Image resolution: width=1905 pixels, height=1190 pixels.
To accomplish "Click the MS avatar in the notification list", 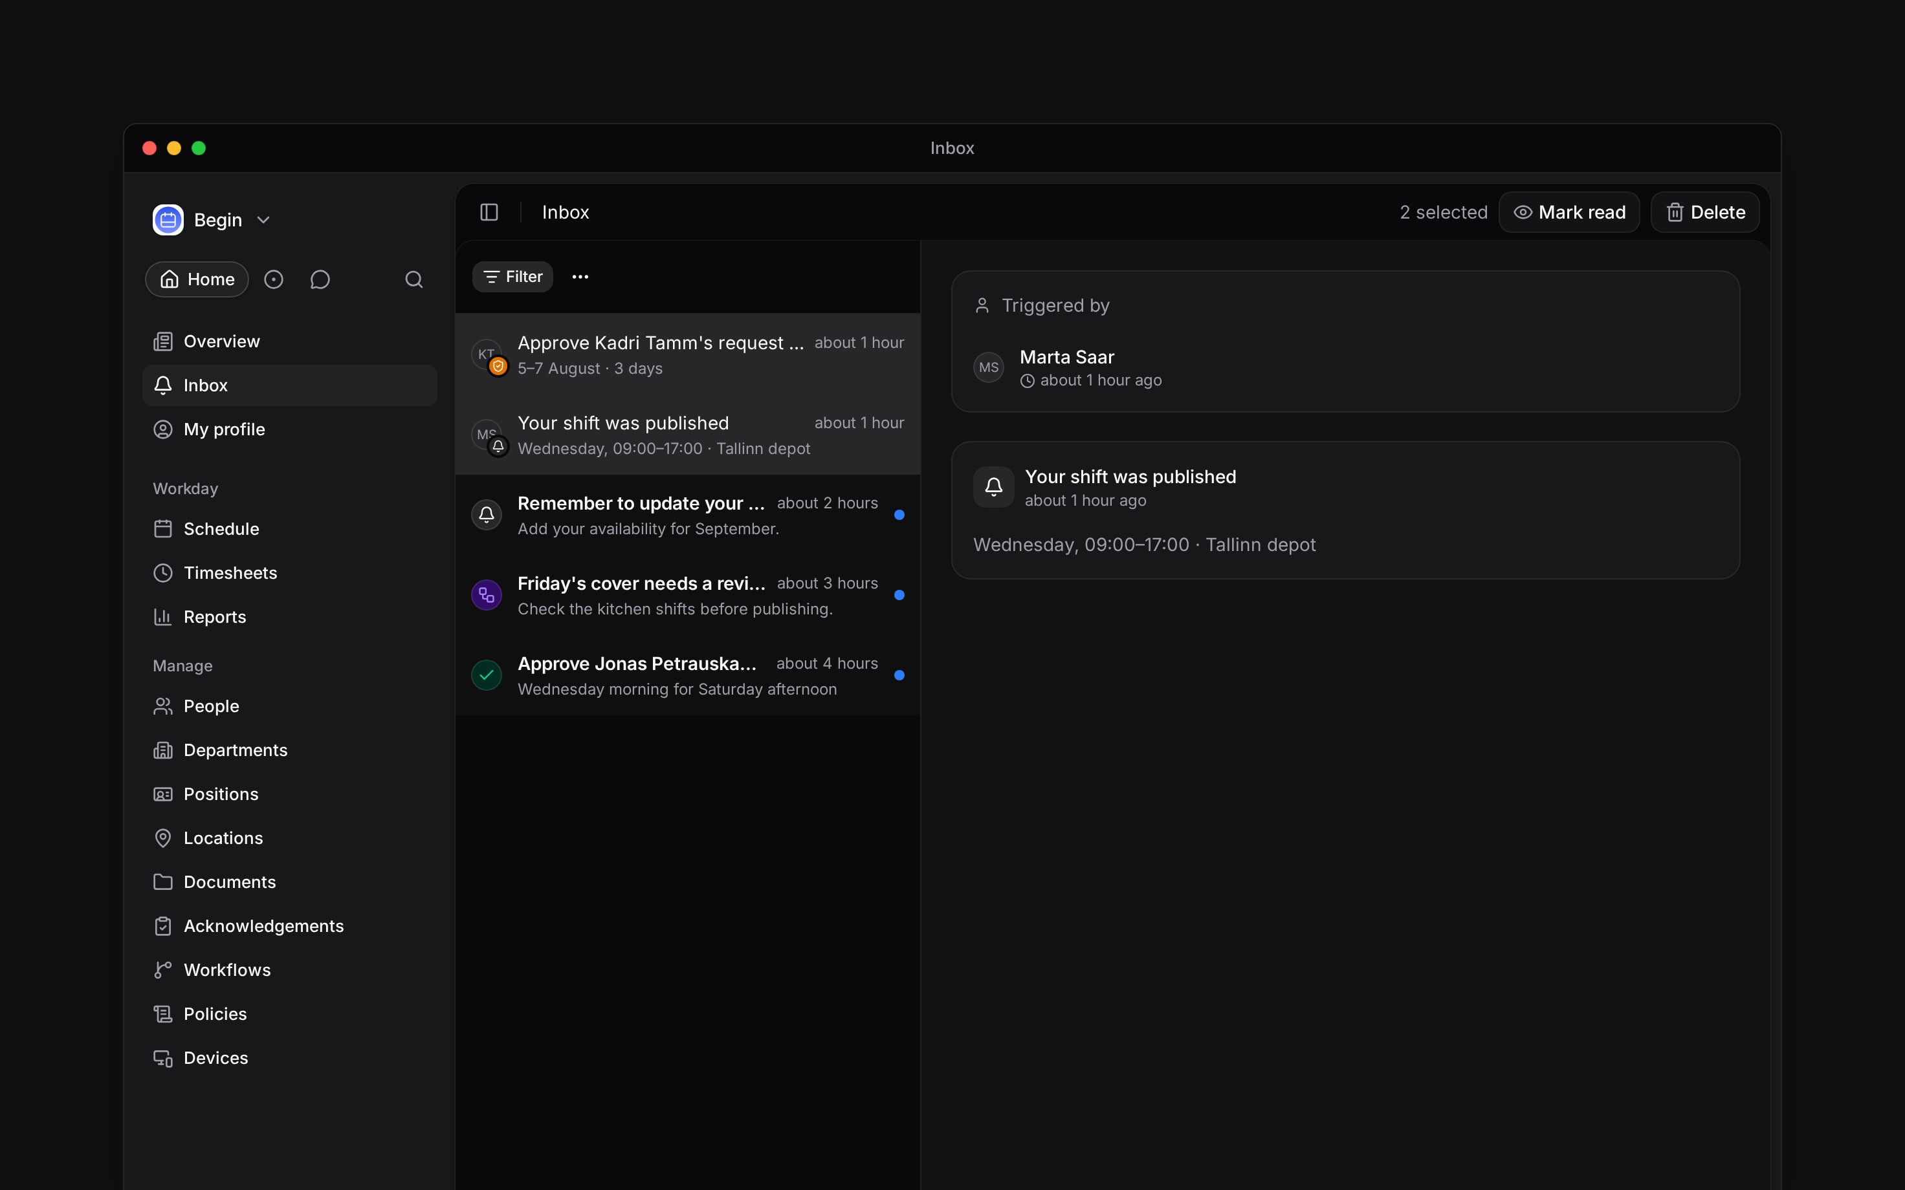I will 487,435.
